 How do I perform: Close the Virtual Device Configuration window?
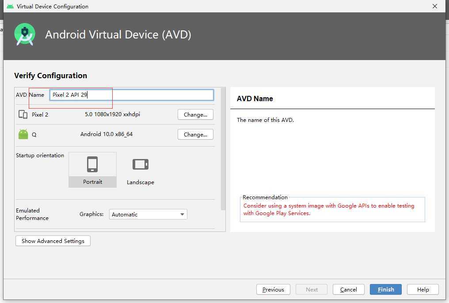(x=435, y=6)
